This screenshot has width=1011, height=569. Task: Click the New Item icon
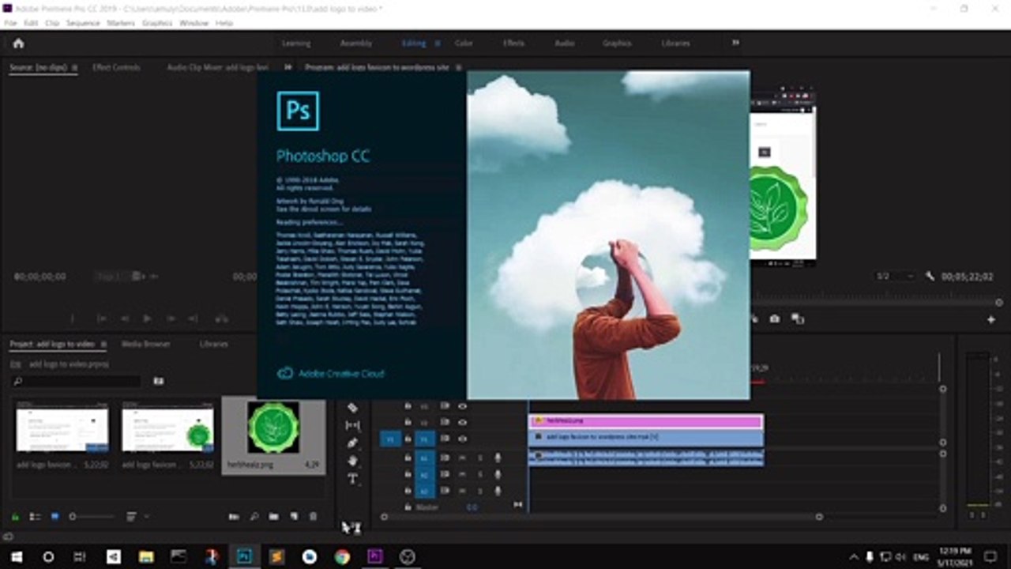[293, 517]
